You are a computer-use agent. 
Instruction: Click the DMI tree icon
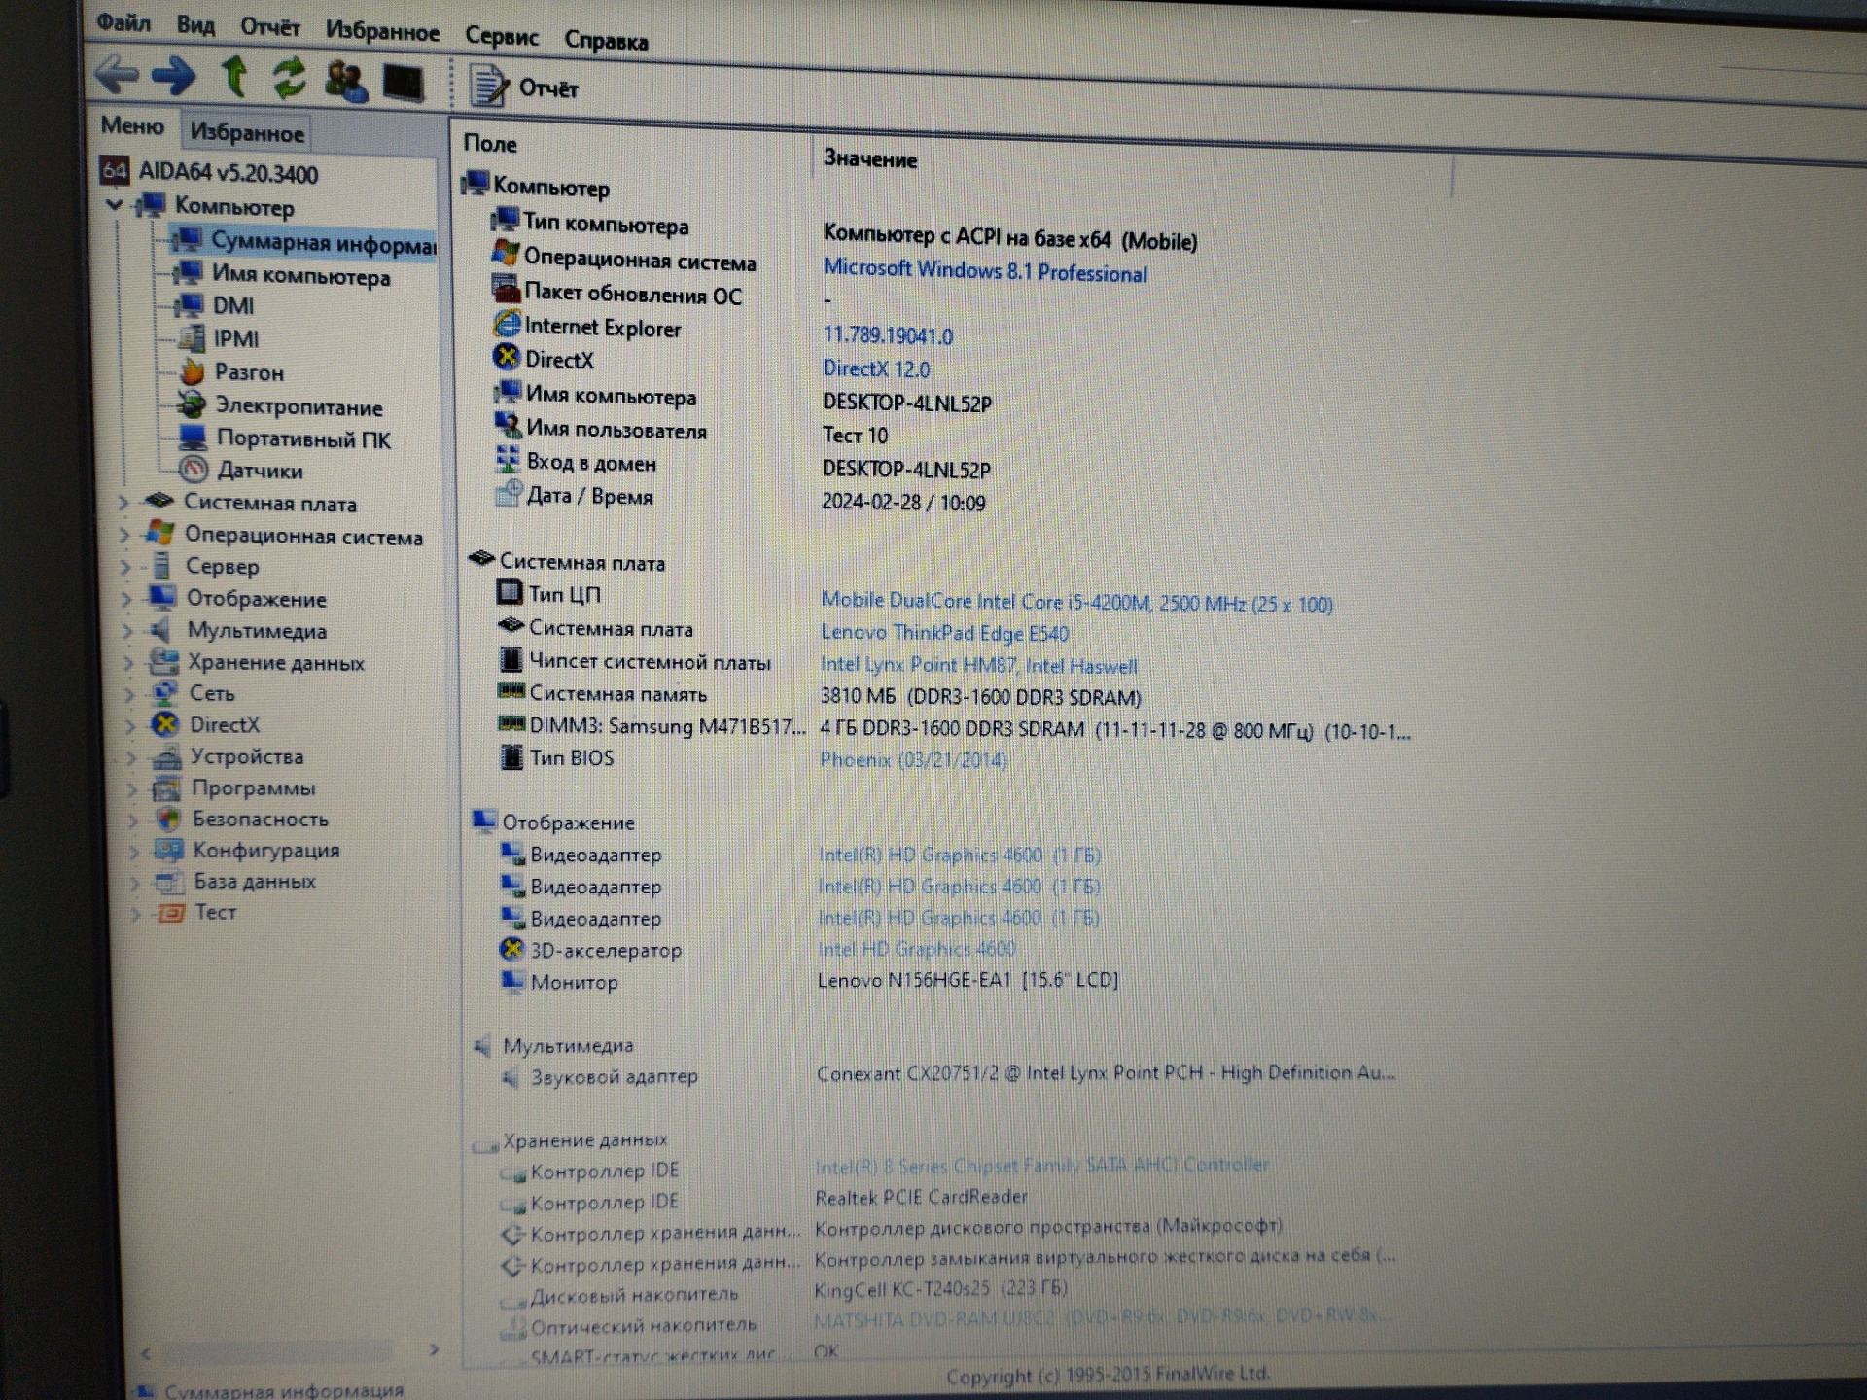coord(189,305)
